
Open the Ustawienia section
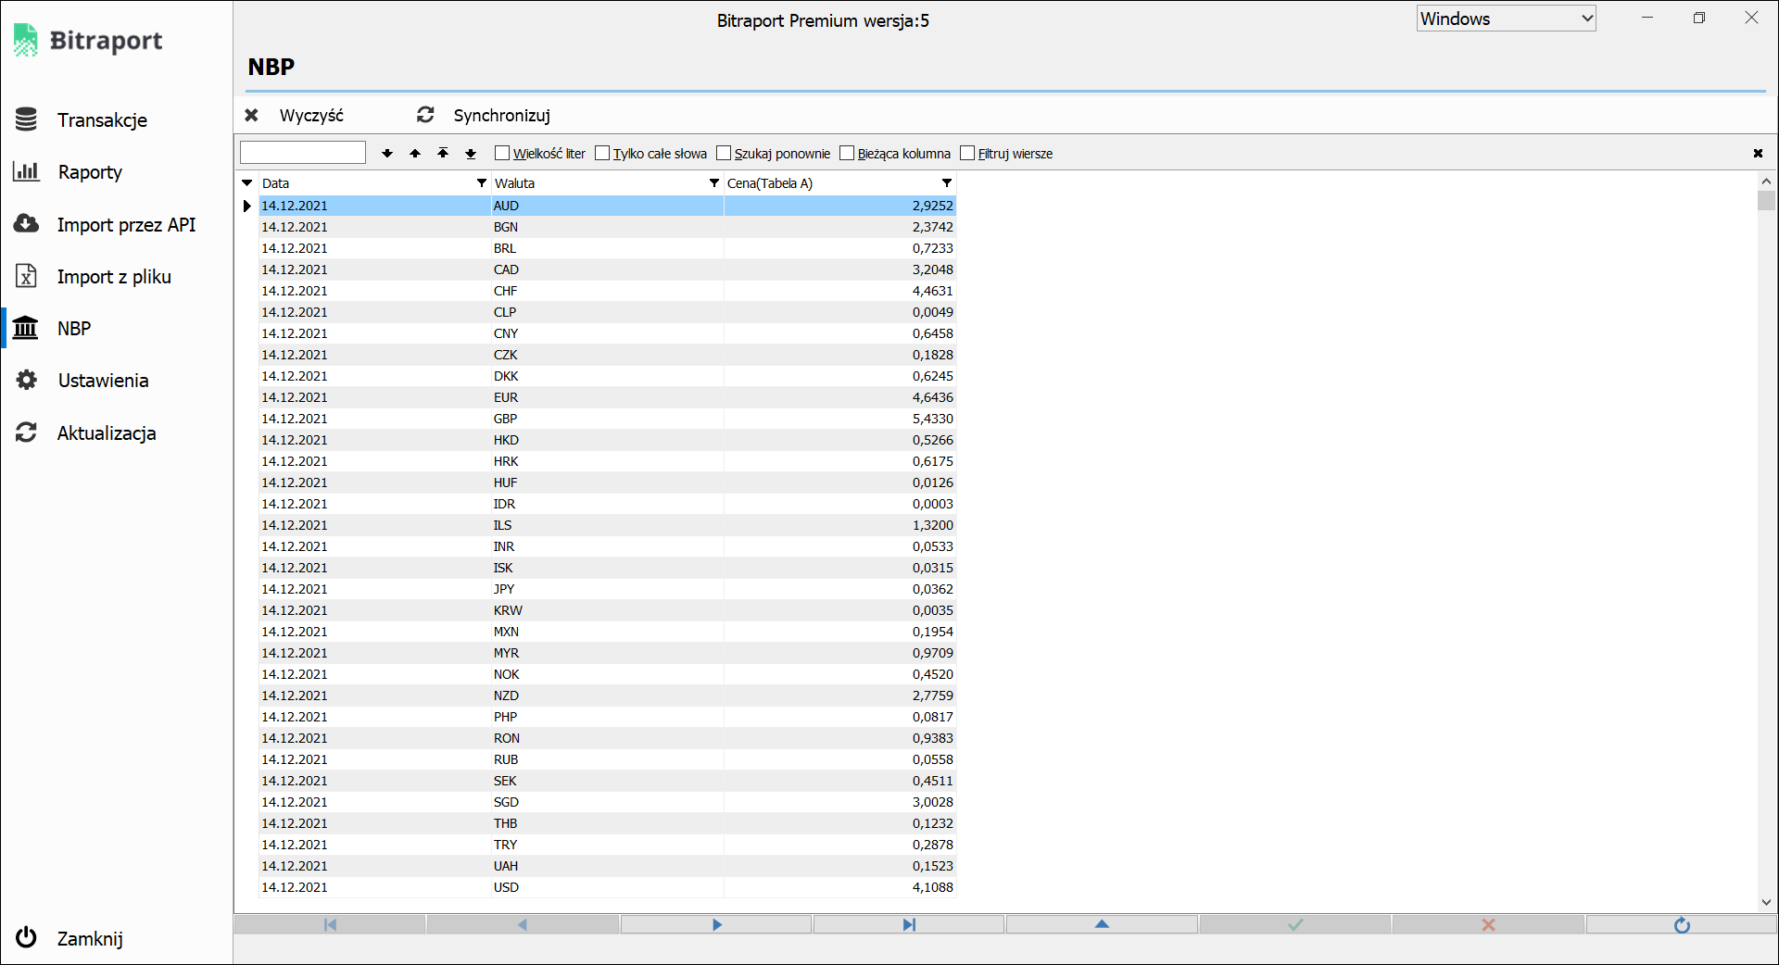click(103, 381)
